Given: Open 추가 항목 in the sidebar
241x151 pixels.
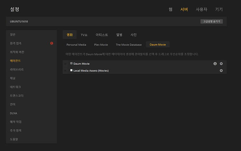Looking at the screenshot, I should [x=31, y=130].
